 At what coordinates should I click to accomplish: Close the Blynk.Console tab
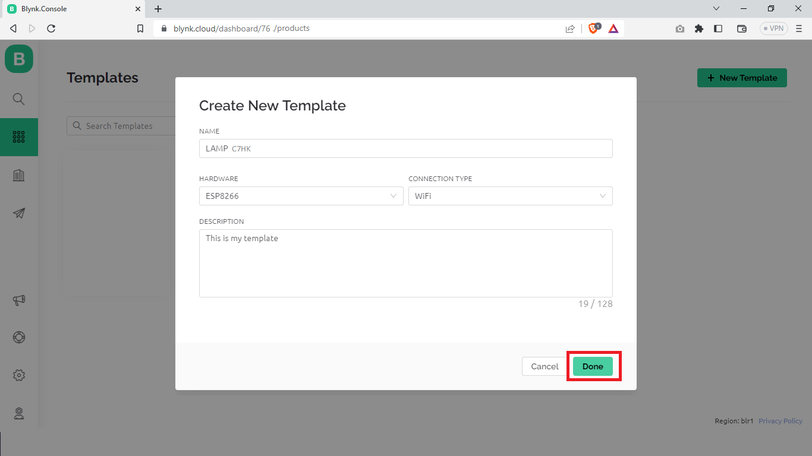pyautogui.click(x=137, y=9)
